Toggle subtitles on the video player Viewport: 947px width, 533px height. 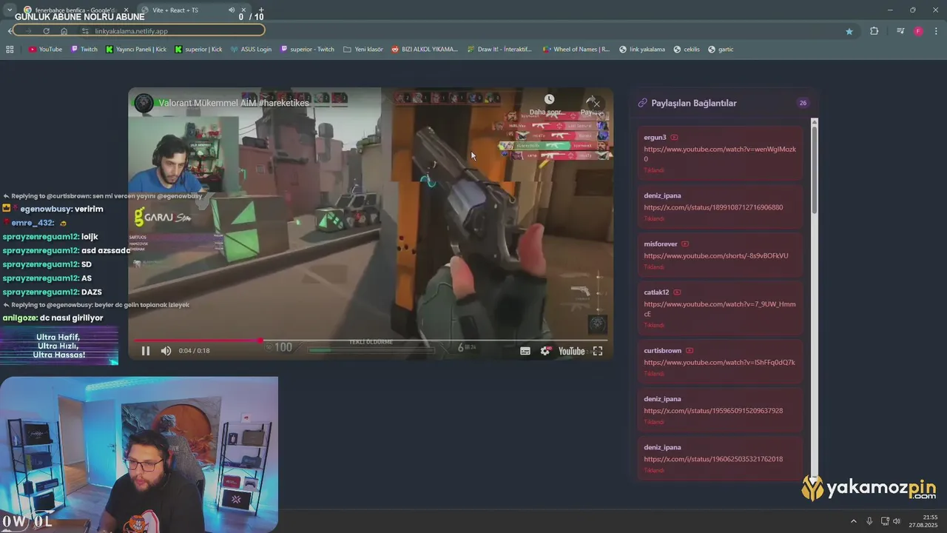(525, 351)
